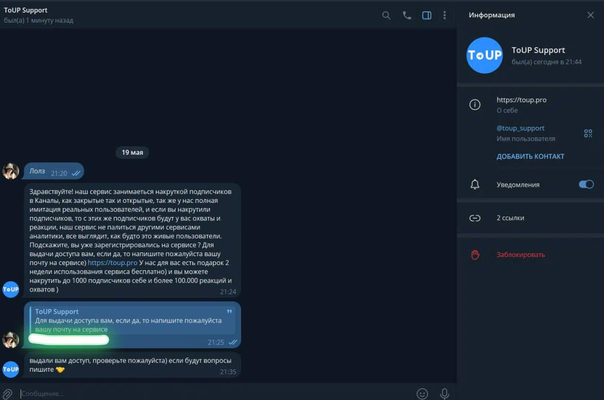This screenshot has height=400, width=604.
Task: Click ДОБАВИТЬ КОНТАКТ button
Action: click(x=530, y=157)
